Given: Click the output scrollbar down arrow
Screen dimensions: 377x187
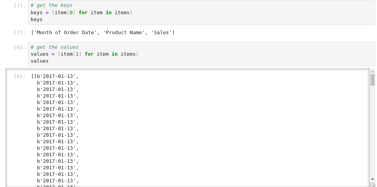Looking at the screenshot, I should [x=372, y=179].
